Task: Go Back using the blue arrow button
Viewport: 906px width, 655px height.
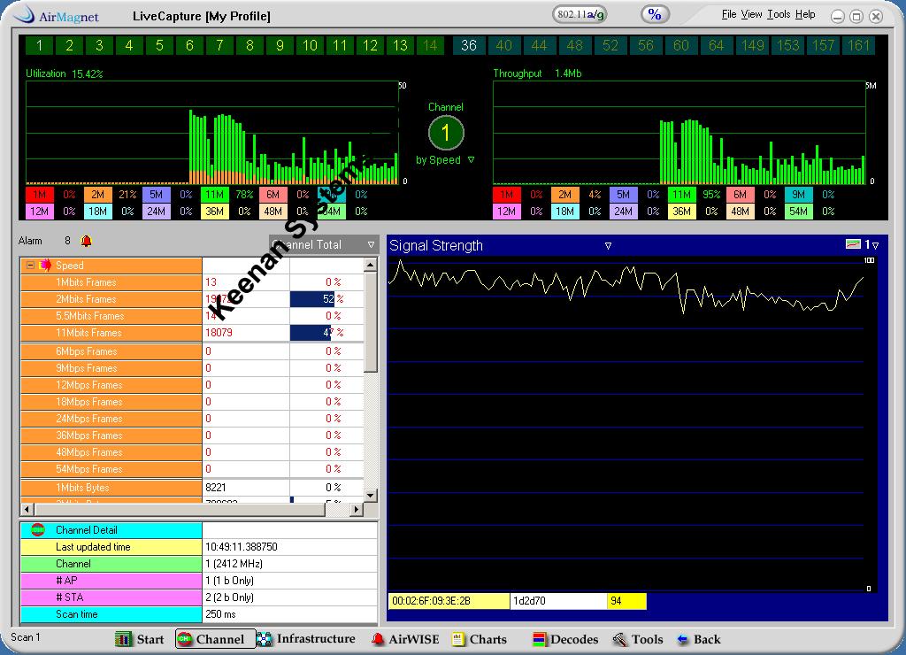Action: click(x=699, y=639)
